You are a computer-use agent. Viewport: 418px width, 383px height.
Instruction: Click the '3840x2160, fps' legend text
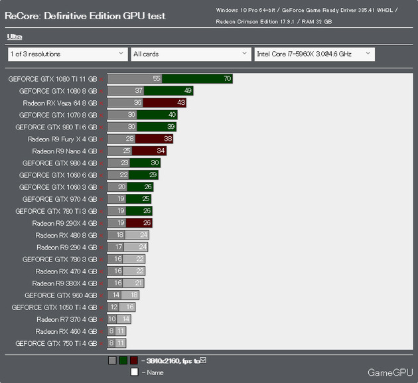point(169,361)
